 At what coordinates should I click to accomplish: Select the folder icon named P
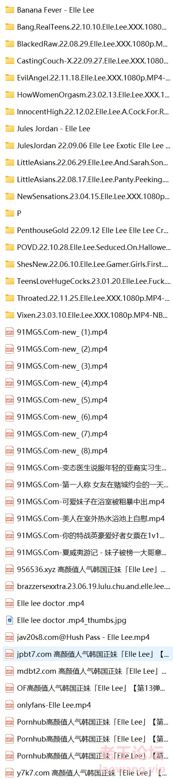click(10, 213)
